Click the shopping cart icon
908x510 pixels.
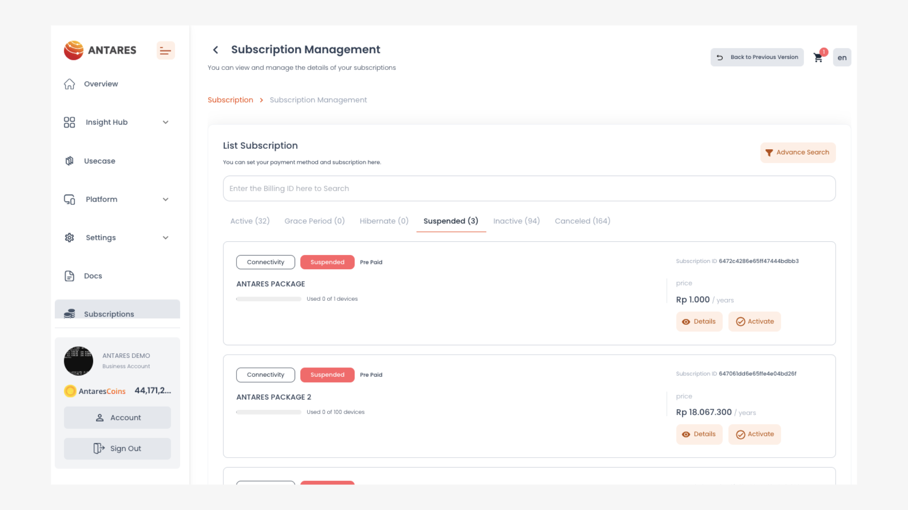[x=818, y=58]
